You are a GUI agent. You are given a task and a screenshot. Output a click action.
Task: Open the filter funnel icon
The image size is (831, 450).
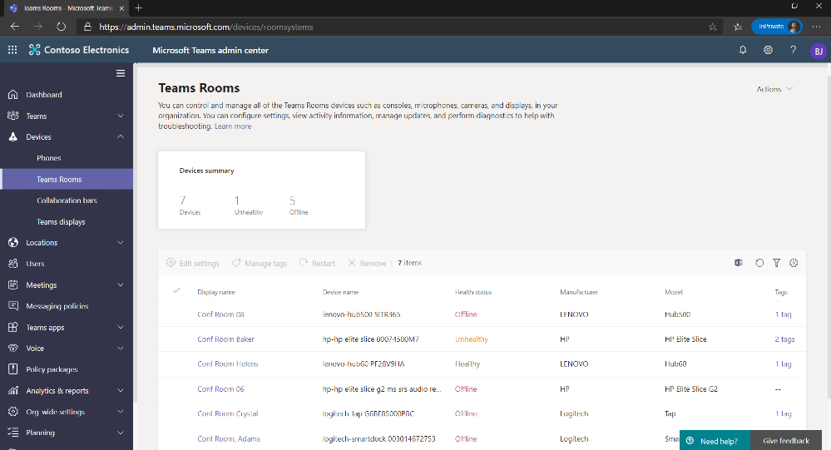coord(776,263)
